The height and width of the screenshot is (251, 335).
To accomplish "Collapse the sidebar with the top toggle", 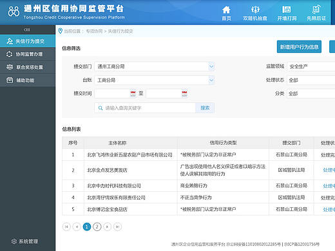I will click(27, 30).
